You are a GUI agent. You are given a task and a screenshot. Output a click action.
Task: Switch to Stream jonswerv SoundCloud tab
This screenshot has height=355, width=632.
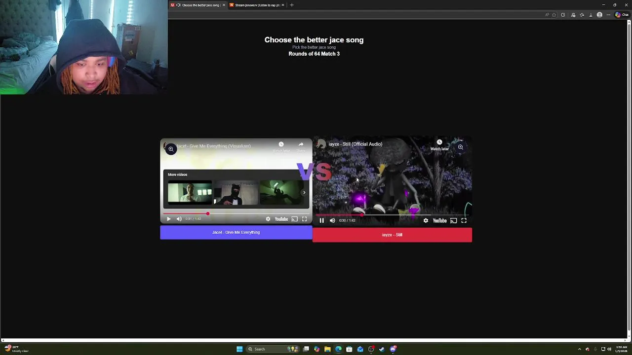point(257,5)
